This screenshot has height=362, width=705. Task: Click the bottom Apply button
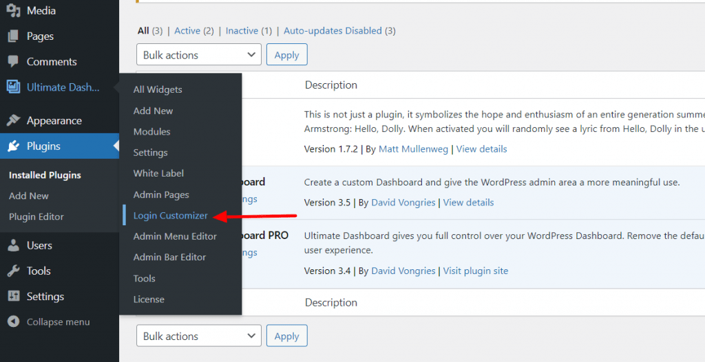(287, 336)
